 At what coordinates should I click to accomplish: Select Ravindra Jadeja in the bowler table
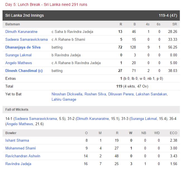(18, 164)
